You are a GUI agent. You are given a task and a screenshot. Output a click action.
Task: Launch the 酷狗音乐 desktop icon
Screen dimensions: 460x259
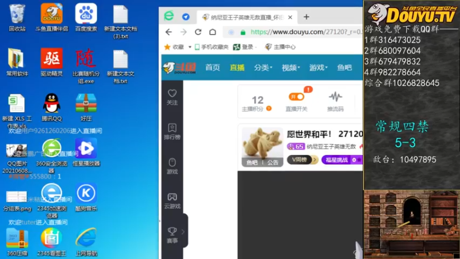click(x=86, y=197)
